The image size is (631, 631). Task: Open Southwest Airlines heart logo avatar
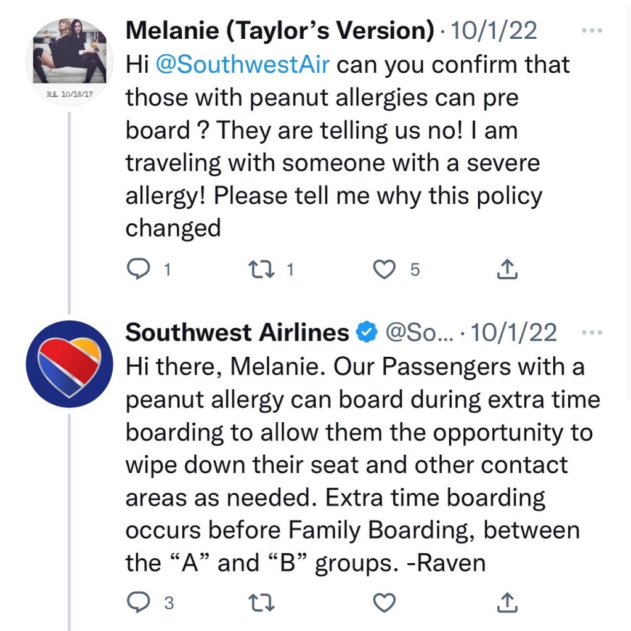(x=69, y=364)
